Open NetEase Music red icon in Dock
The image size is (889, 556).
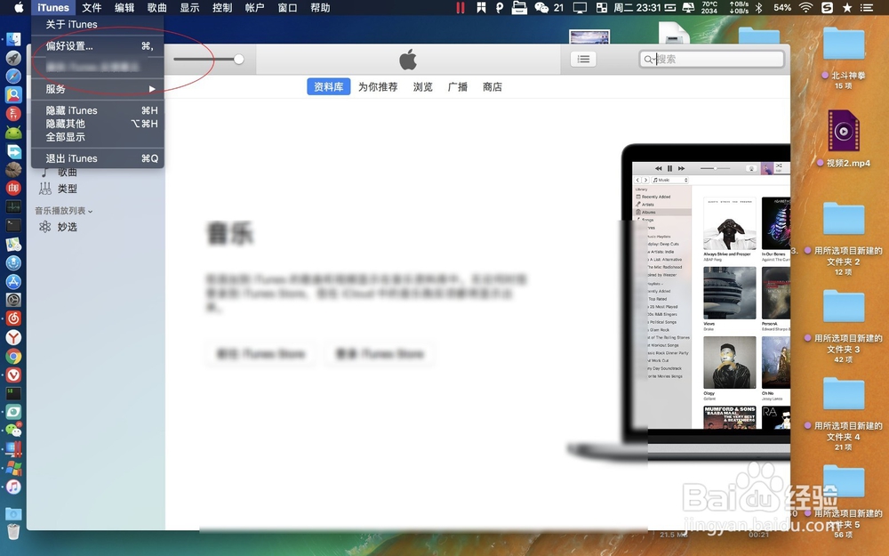[13, 318]
